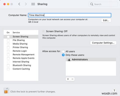
Task: Enable the Remote Management checkbox
Action: click(x=8, y=55)
